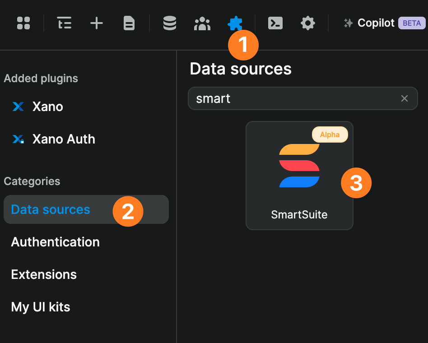The height and width of the screenshot is (343, 428).
Task: Open the My UI kits category
Action: pyautogui.click(x=40, y=307)
